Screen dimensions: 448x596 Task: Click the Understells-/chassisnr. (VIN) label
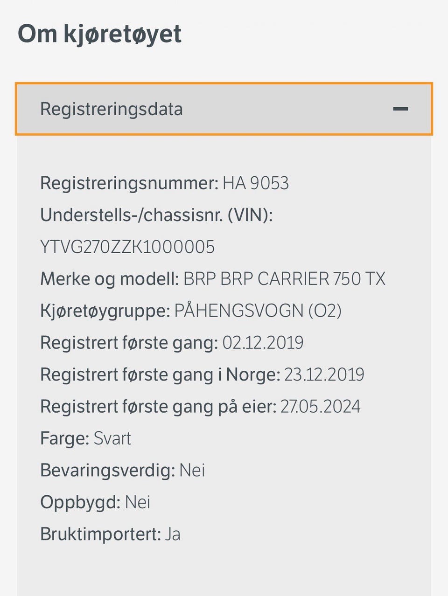[156, 215]
